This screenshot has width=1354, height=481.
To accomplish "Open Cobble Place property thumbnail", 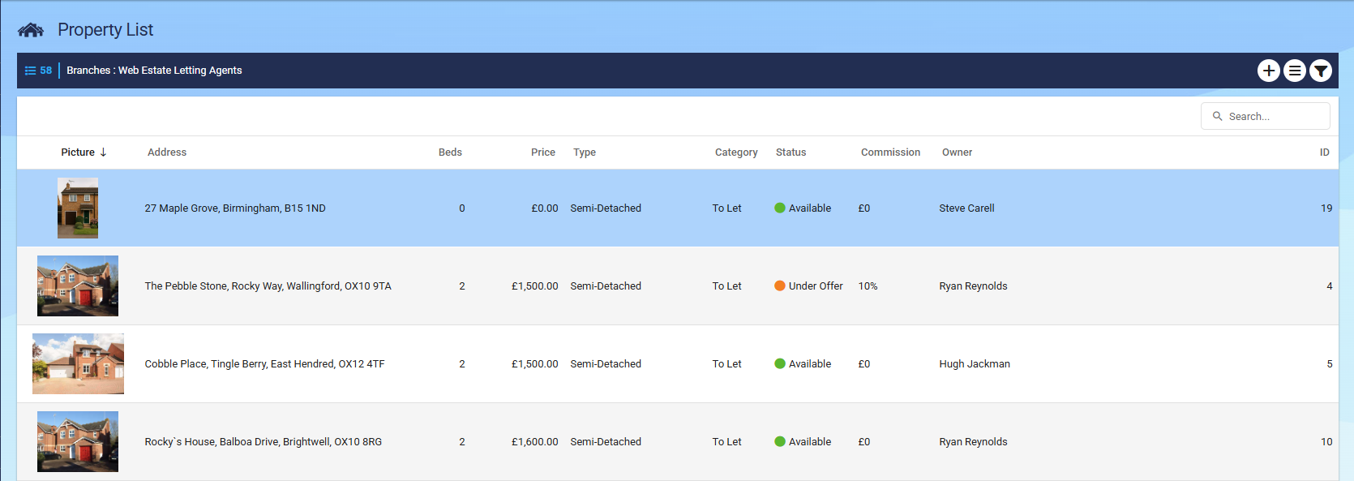I will click(x=78, y=364).
